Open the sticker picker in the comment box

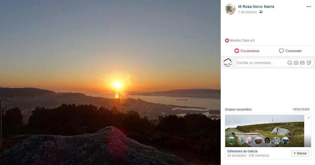[309, 63]
